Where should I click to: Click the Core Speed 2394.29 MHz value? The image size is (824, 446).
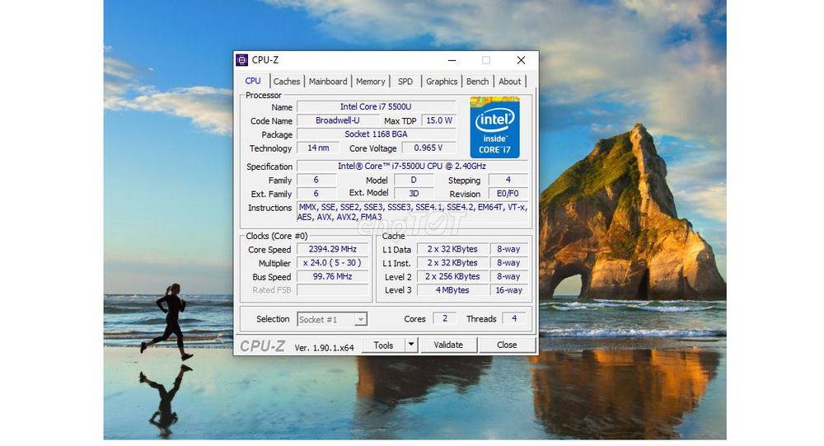pos(333,249)
